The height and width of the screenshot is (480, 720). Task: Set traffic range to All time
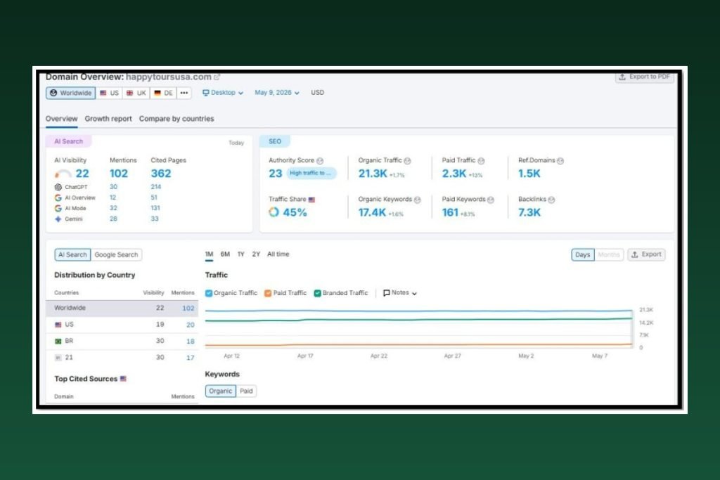point(278,254)
